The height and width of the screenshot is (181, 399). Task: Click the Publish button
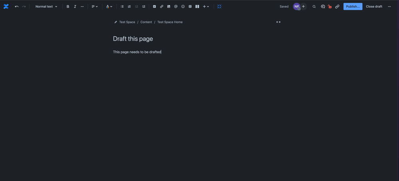[x=353, y=7]
